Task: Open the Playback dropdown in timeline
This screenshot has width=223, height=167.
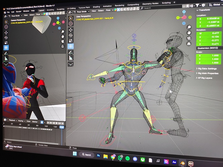Action: pyautogui.click(x=13, y=120)
